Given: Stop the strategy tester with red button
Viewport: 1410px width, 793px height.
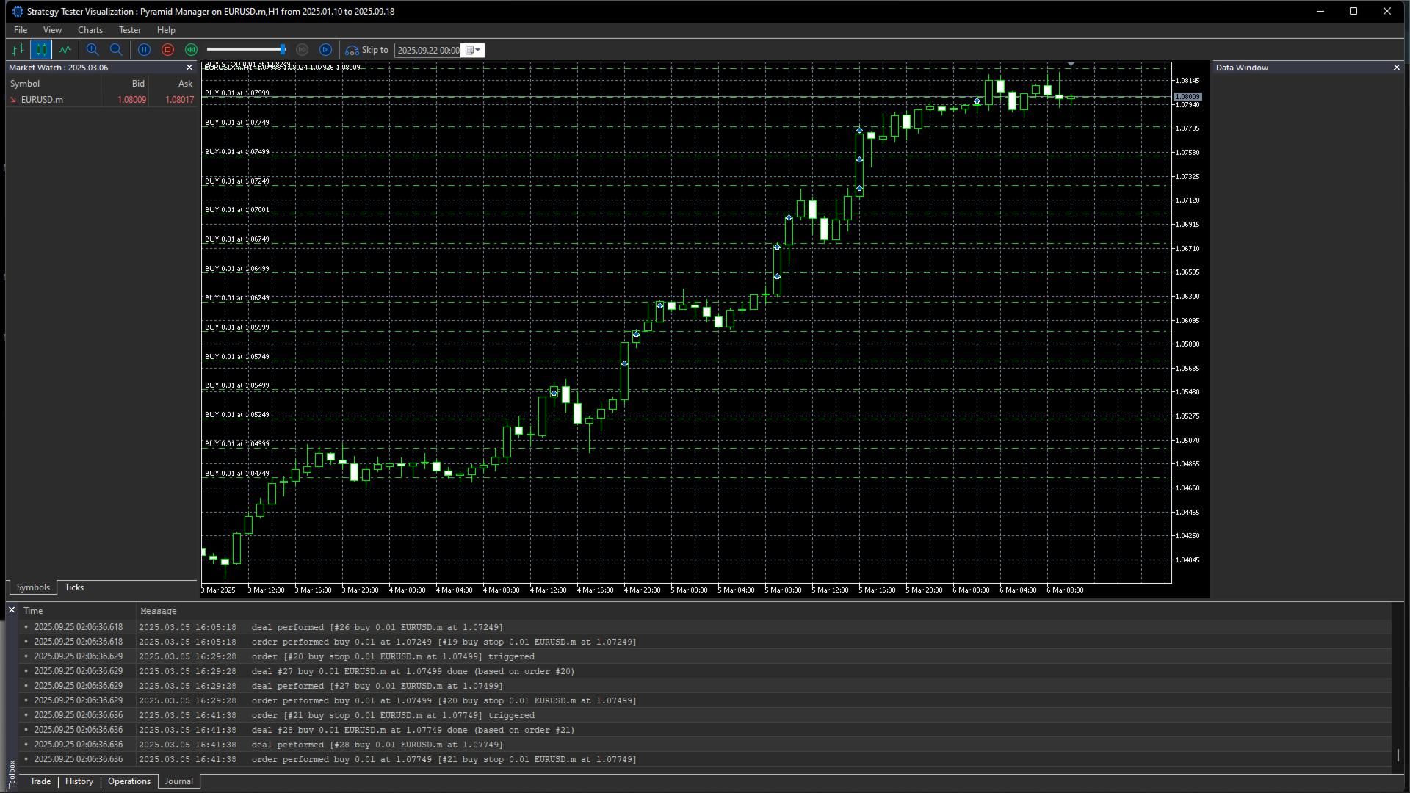Looking at the screenshot, I should click(168, 50).
